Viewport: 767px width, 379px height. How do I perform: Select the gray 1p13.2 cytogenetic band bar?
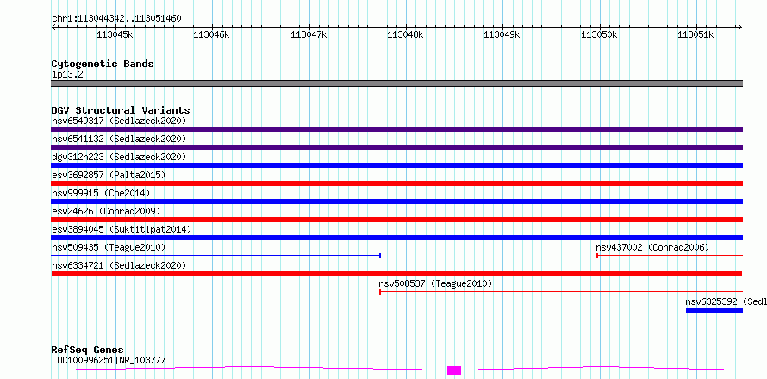point(396,84)
